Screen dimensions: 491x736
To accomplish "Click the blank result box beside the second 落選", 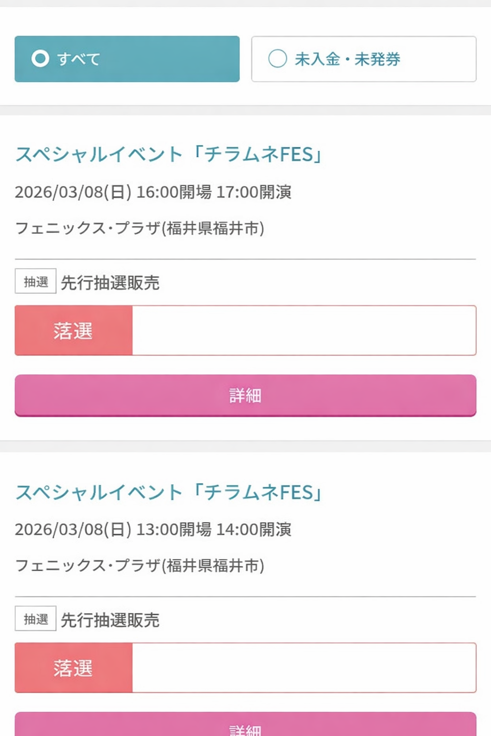I will click(x=304, y=668).
